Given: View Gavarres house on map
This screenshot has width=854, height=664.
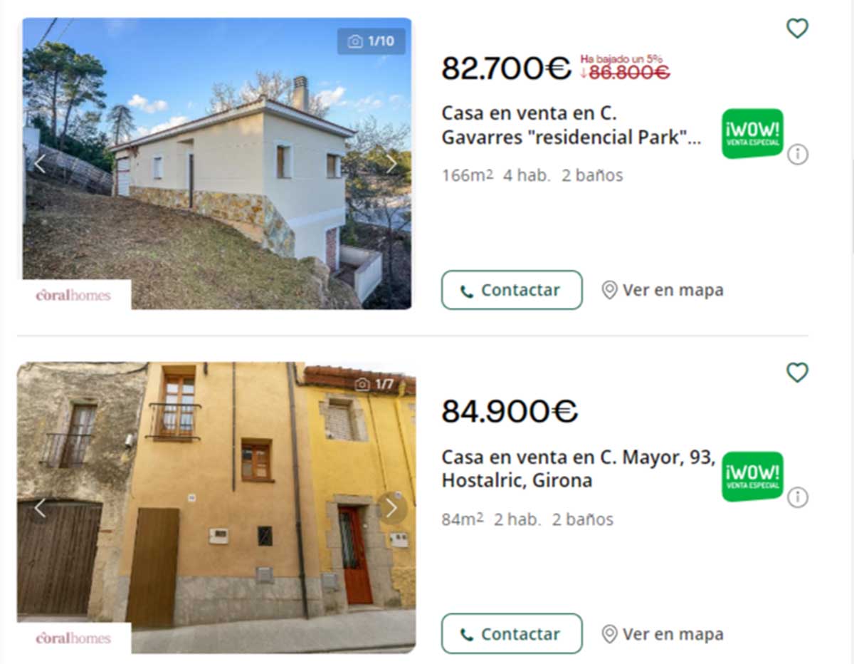Looking at the screenshot, I should 662,290.
